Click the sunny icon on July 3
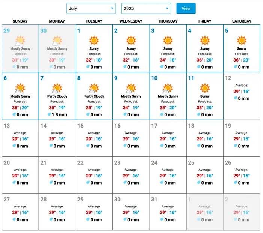Viewport: 263px width, 233px height. [168, 41]
